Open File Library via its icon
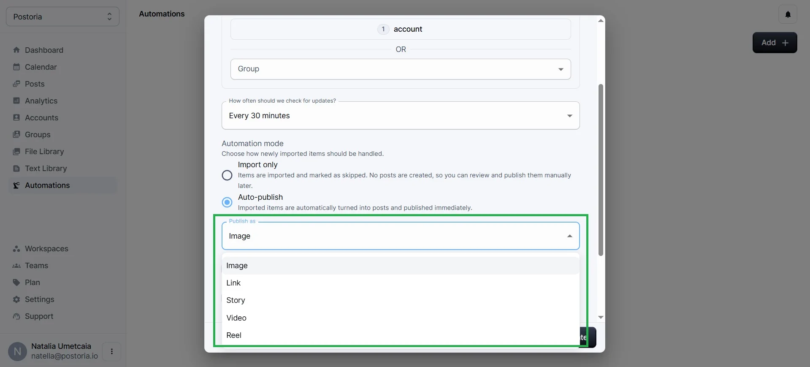The width and height of the screenshot is (810, 367). tap(16, 151)
